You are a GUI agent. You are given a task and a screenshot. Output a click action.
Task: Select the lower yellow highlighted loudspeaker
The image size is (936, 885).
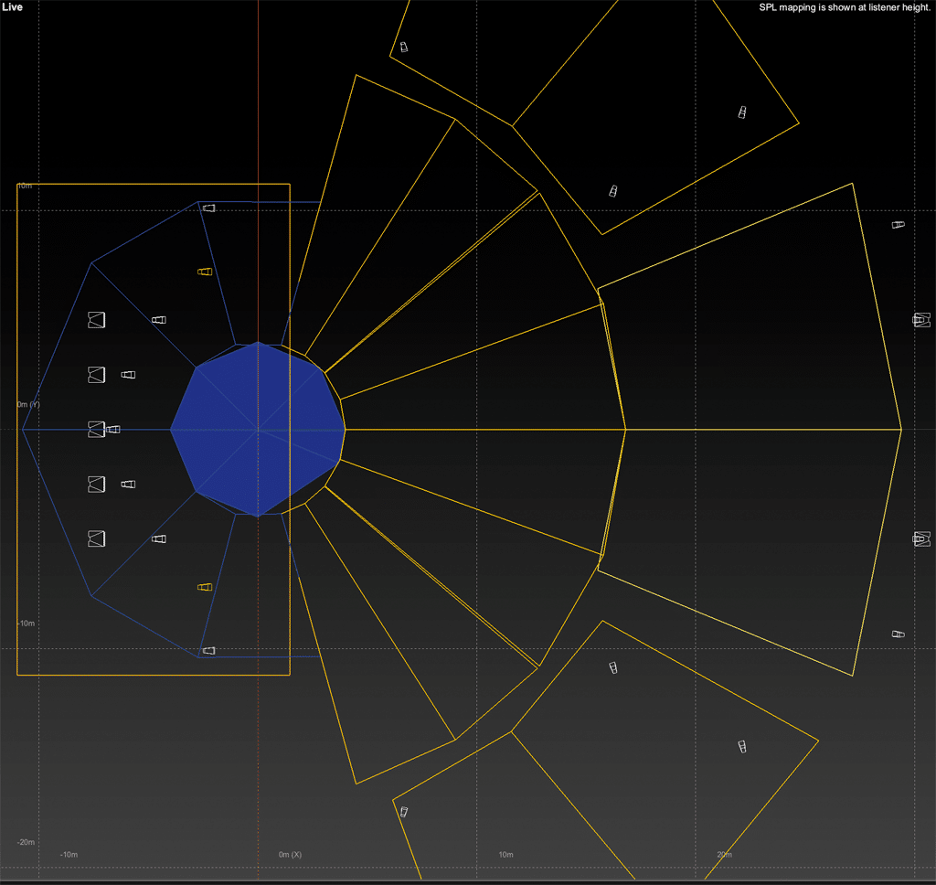[x=205, y=587]
